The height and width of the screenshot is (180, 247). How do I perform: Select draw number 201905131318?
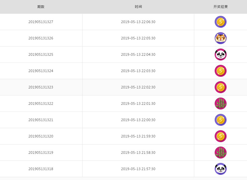click(41, 169)
